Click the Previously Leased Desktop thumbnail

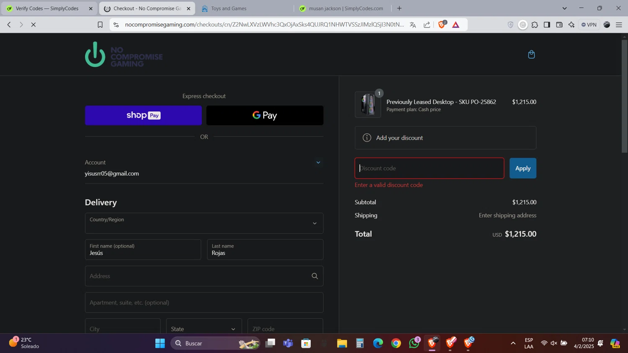tap(368, 105)
